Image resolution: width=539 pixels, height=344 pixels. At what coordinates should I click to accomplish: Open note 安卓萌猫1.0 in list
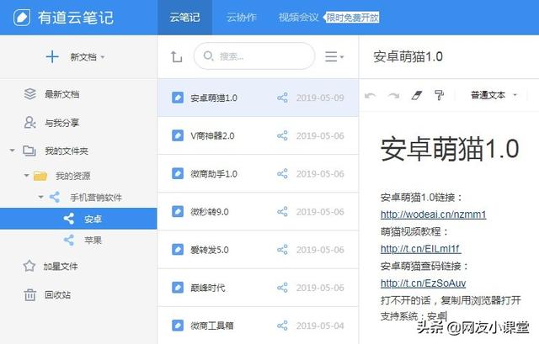(259, 98)
